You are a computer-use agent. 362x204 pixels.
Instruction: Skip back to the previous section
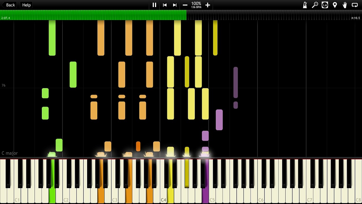pos(165,5)
